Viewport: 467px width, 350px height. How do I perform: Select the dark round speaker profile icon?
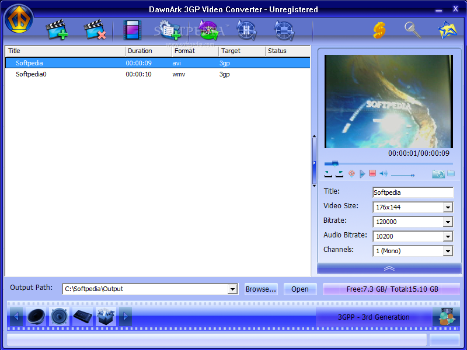(x=36, y=316)
